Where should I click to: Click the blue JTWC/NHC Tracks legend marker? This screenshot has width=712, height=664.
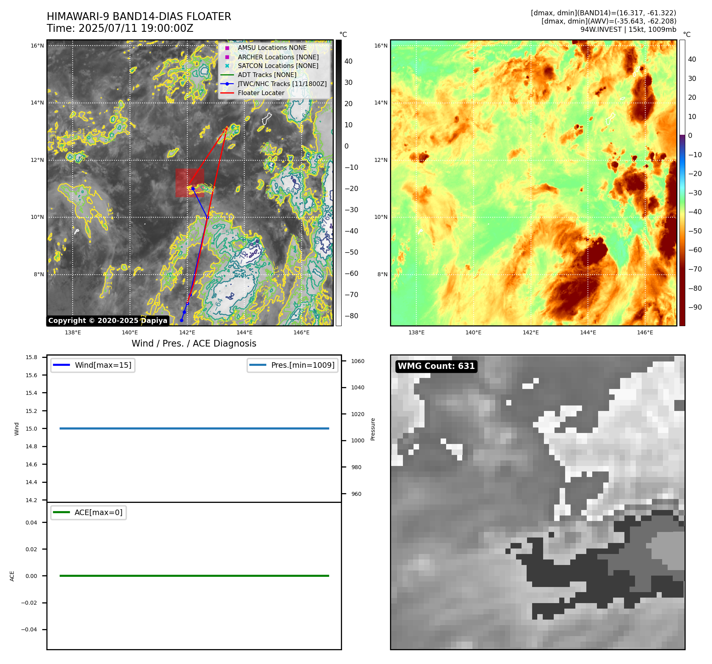(x=227, y=84)
